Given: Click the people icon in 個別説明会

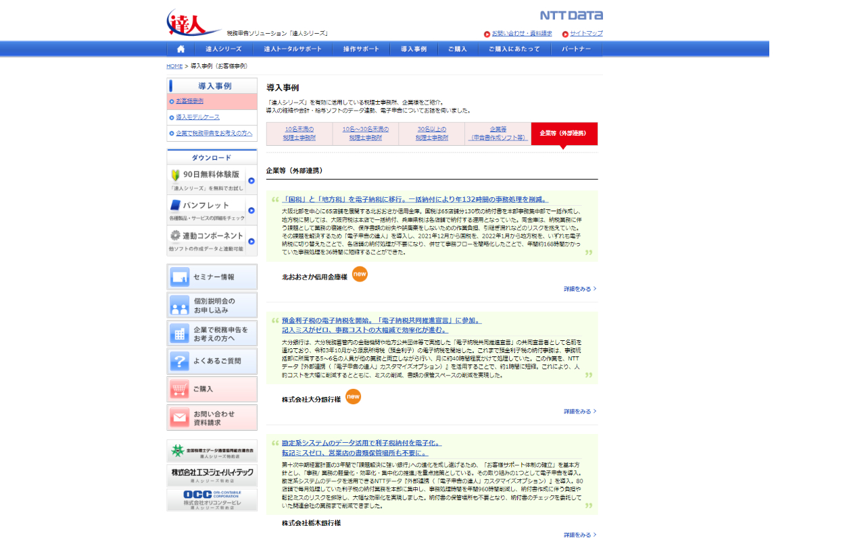Looking at the screenshot, I should coord(180,306).
